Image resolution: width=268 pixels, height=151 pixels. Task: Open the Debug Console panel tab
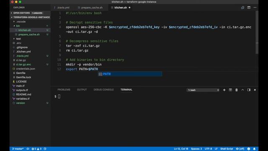click(x=103, y=89)
